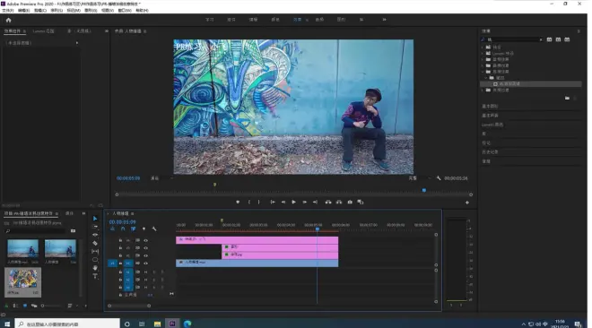The image size is (592, 328).
Task: Activate the Ripple Edit tool
Action: [95, 235]
